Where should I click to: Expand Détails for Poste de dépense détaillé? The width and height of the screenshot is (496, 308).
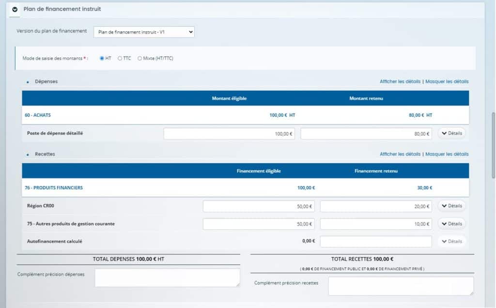(x=452, y=133)
